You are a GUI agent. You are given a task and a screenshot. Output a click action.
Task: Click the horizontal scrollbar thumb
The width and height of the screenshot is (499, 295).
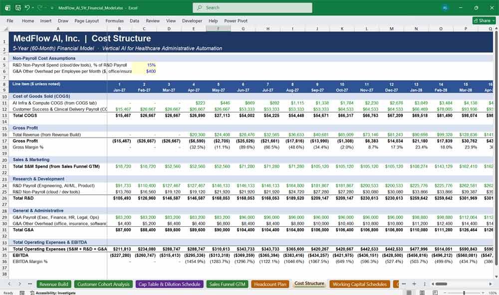tap(441, 284)
